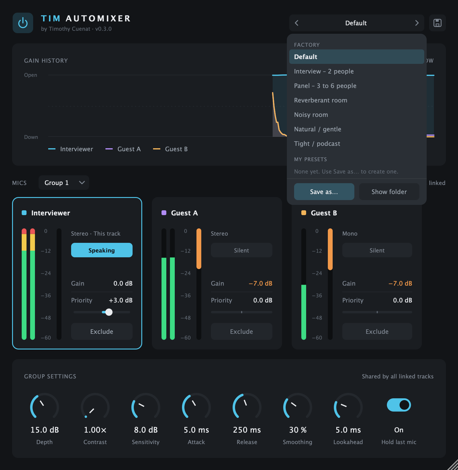Click the Guest A legend entry
This screenshot has height=470, width=458.
click(123, 149)
